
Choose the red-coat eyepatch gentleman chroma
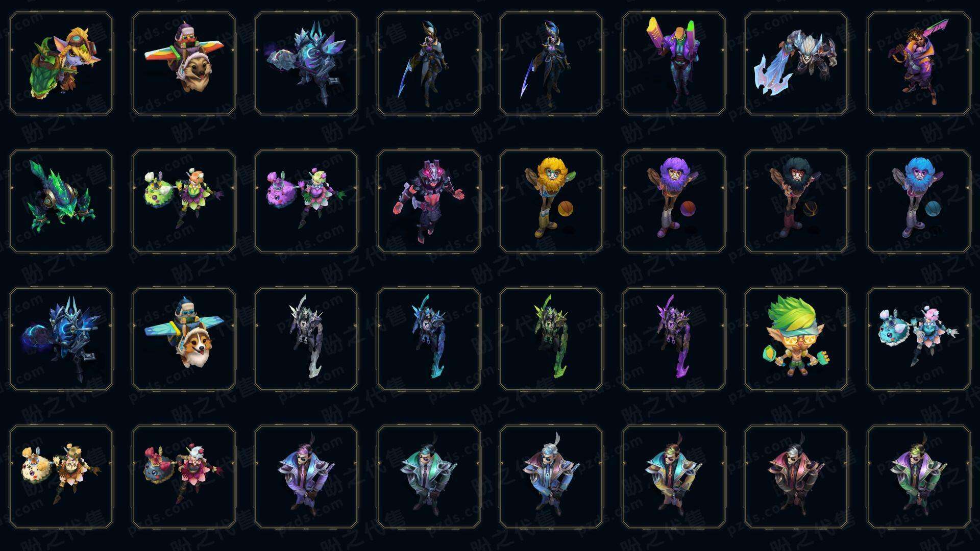tap(796, 477)
